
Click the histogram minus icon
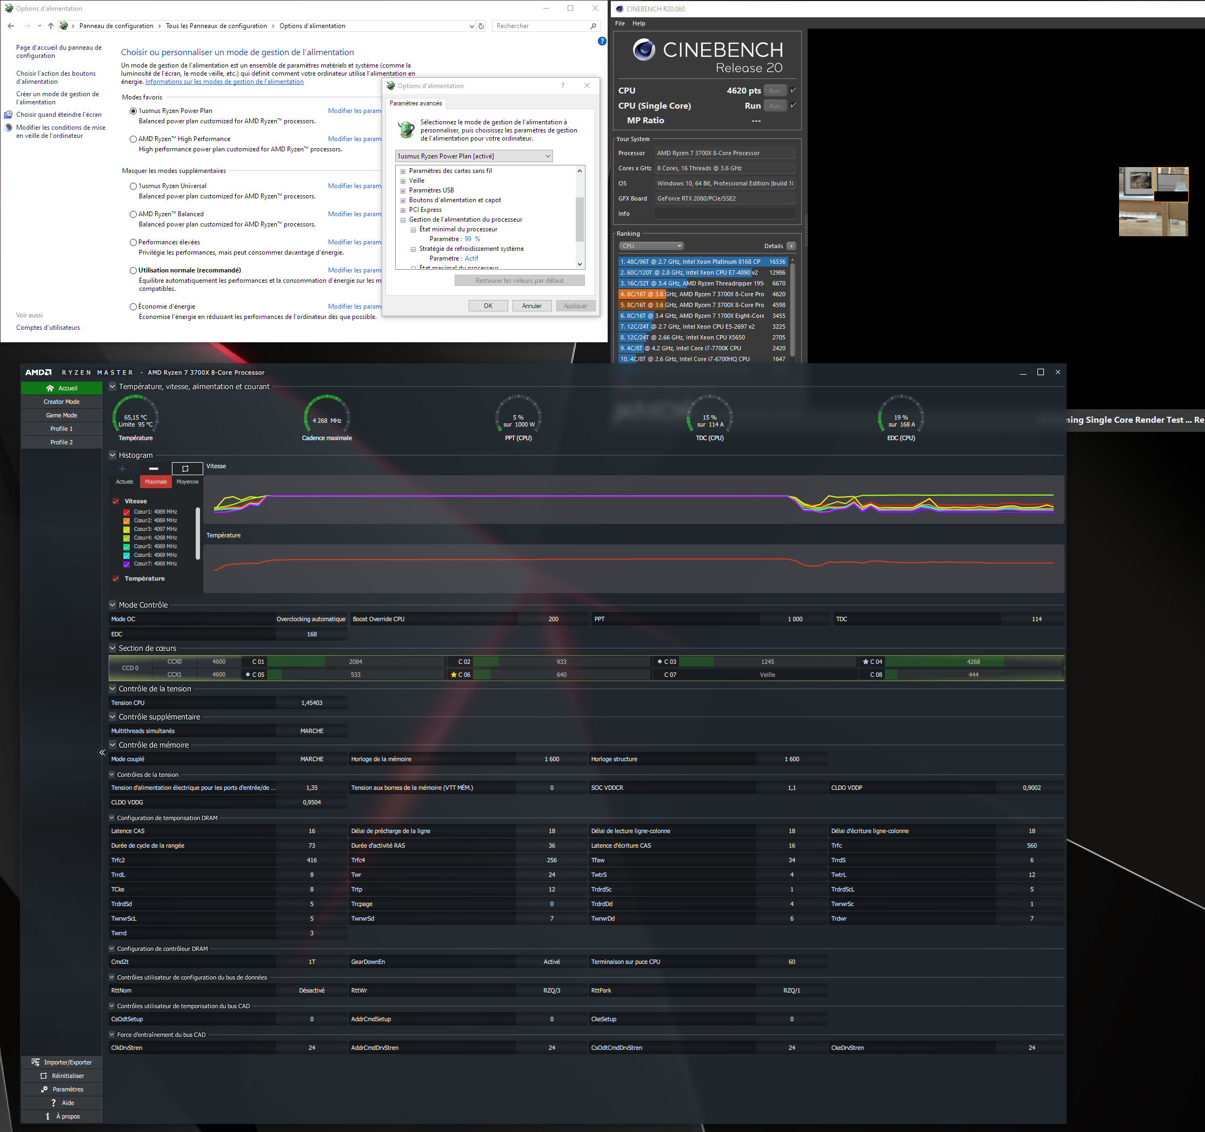tap(154, 469)
